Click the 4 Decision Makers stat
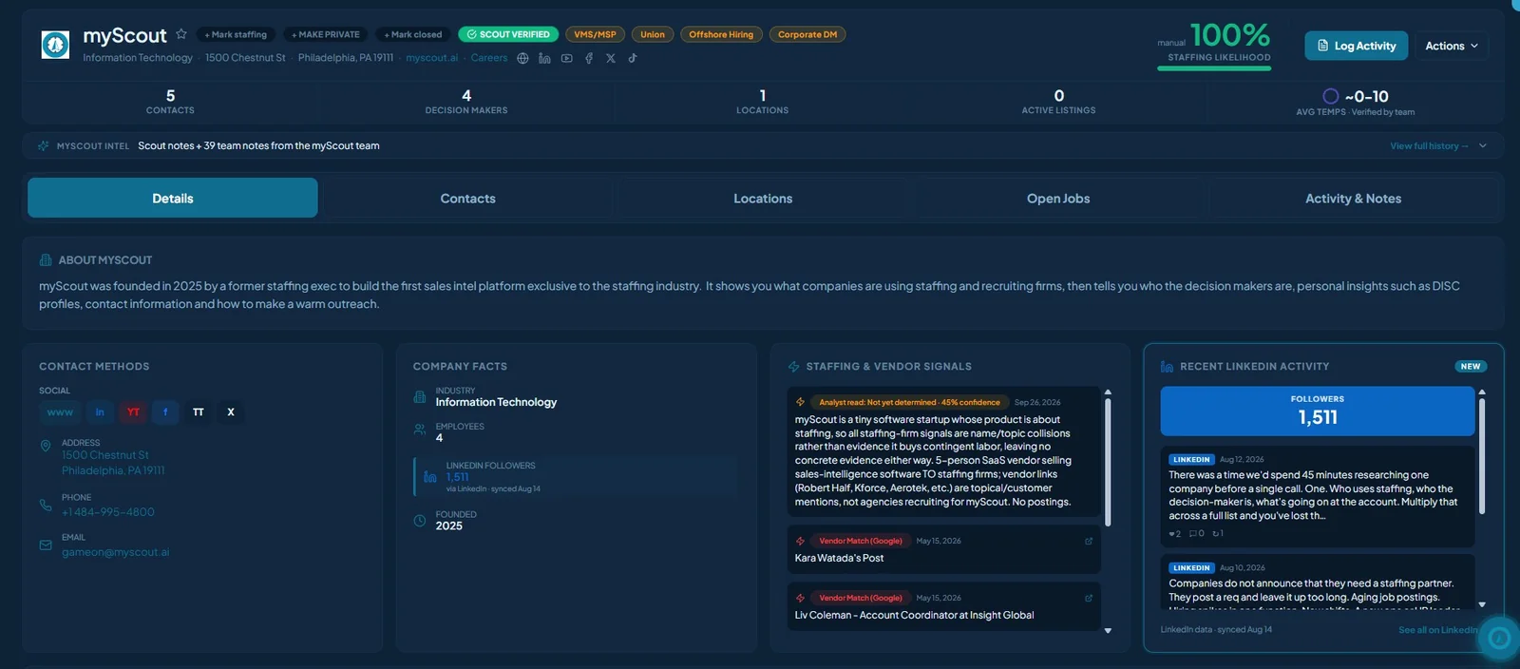Viewport: 1520px width, 669px height. pos(466,102)
